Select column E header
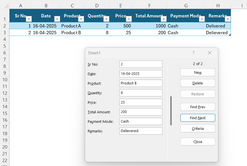 point(121,6)
